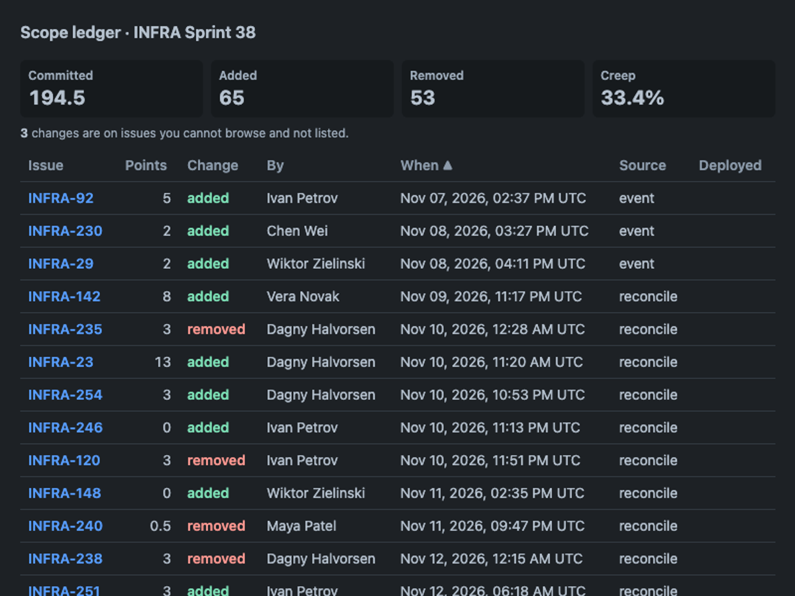Click the timestamp 'Nov 11, 2026, 09:47 PM UTC'
795x596 pixels.
pyautogui.click(x=492, y=526)
